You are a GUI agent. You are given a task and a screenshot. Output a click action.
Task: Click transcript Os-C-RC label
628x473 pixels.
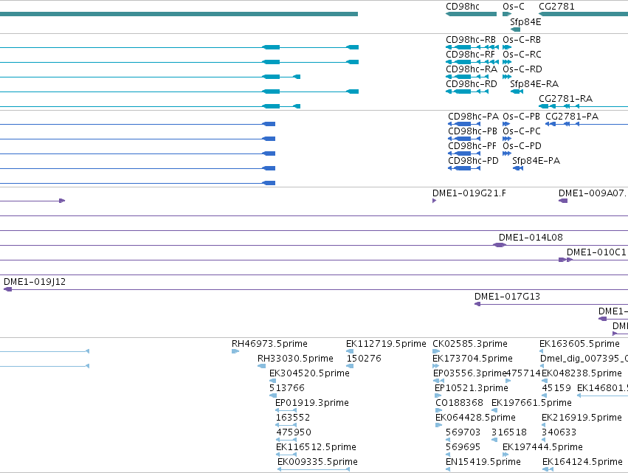pos(522,55)
